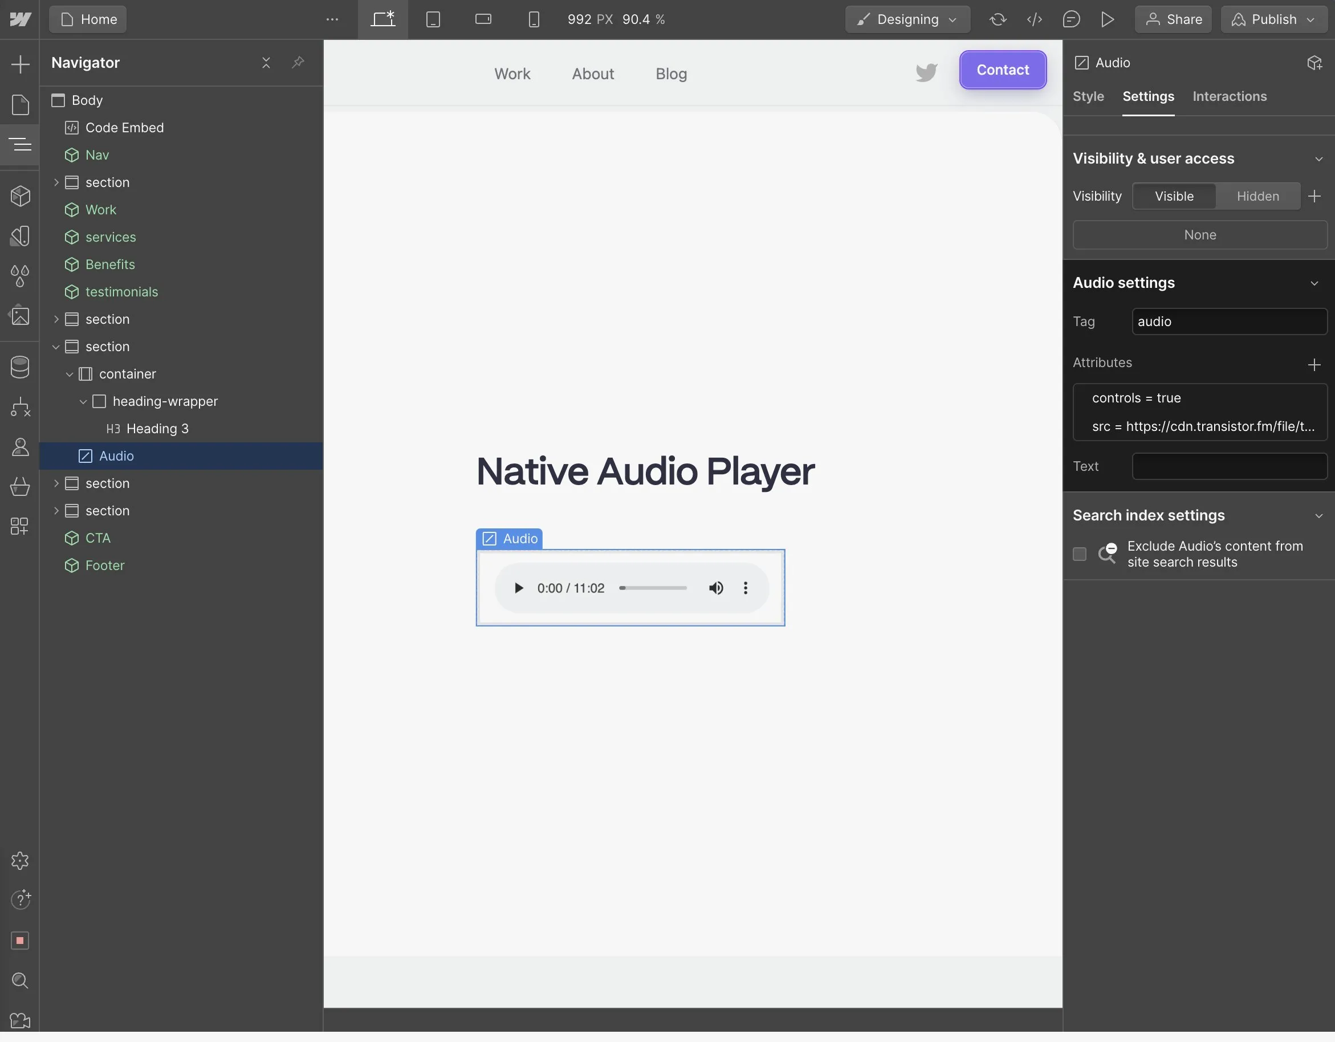This screenshot has width=1335, height=1042.
Task: Open the Pages panel icon
Action: pos(20,104)
